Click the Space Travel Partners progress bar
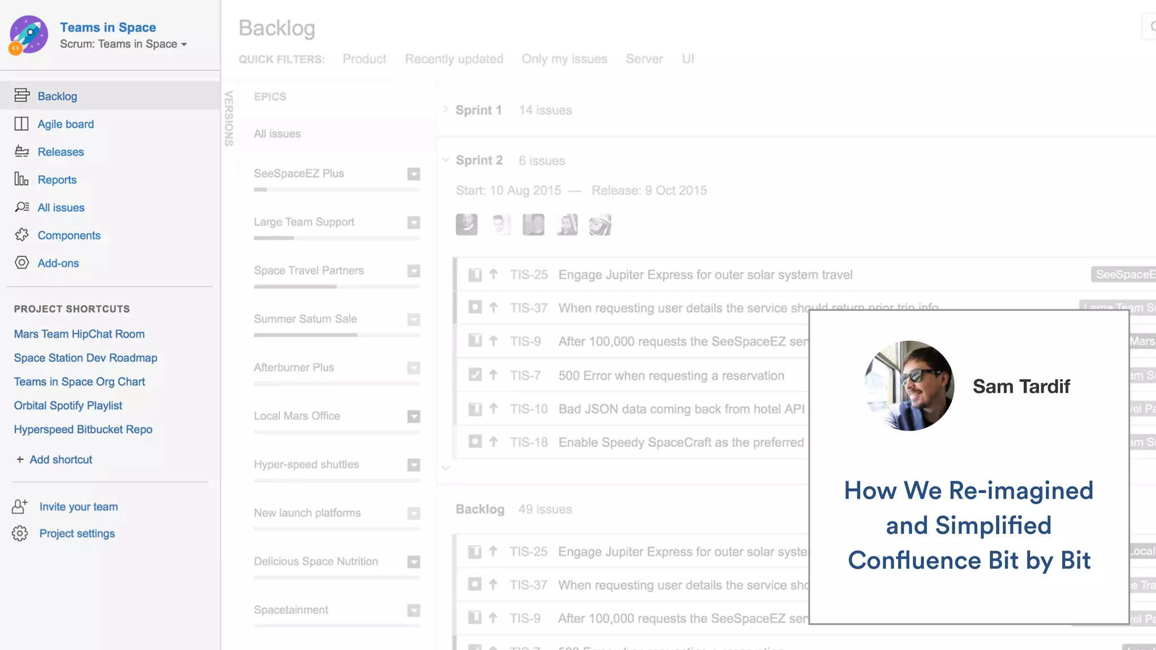Viewport: 1156px width, 650px height. (x=337, y=287)
